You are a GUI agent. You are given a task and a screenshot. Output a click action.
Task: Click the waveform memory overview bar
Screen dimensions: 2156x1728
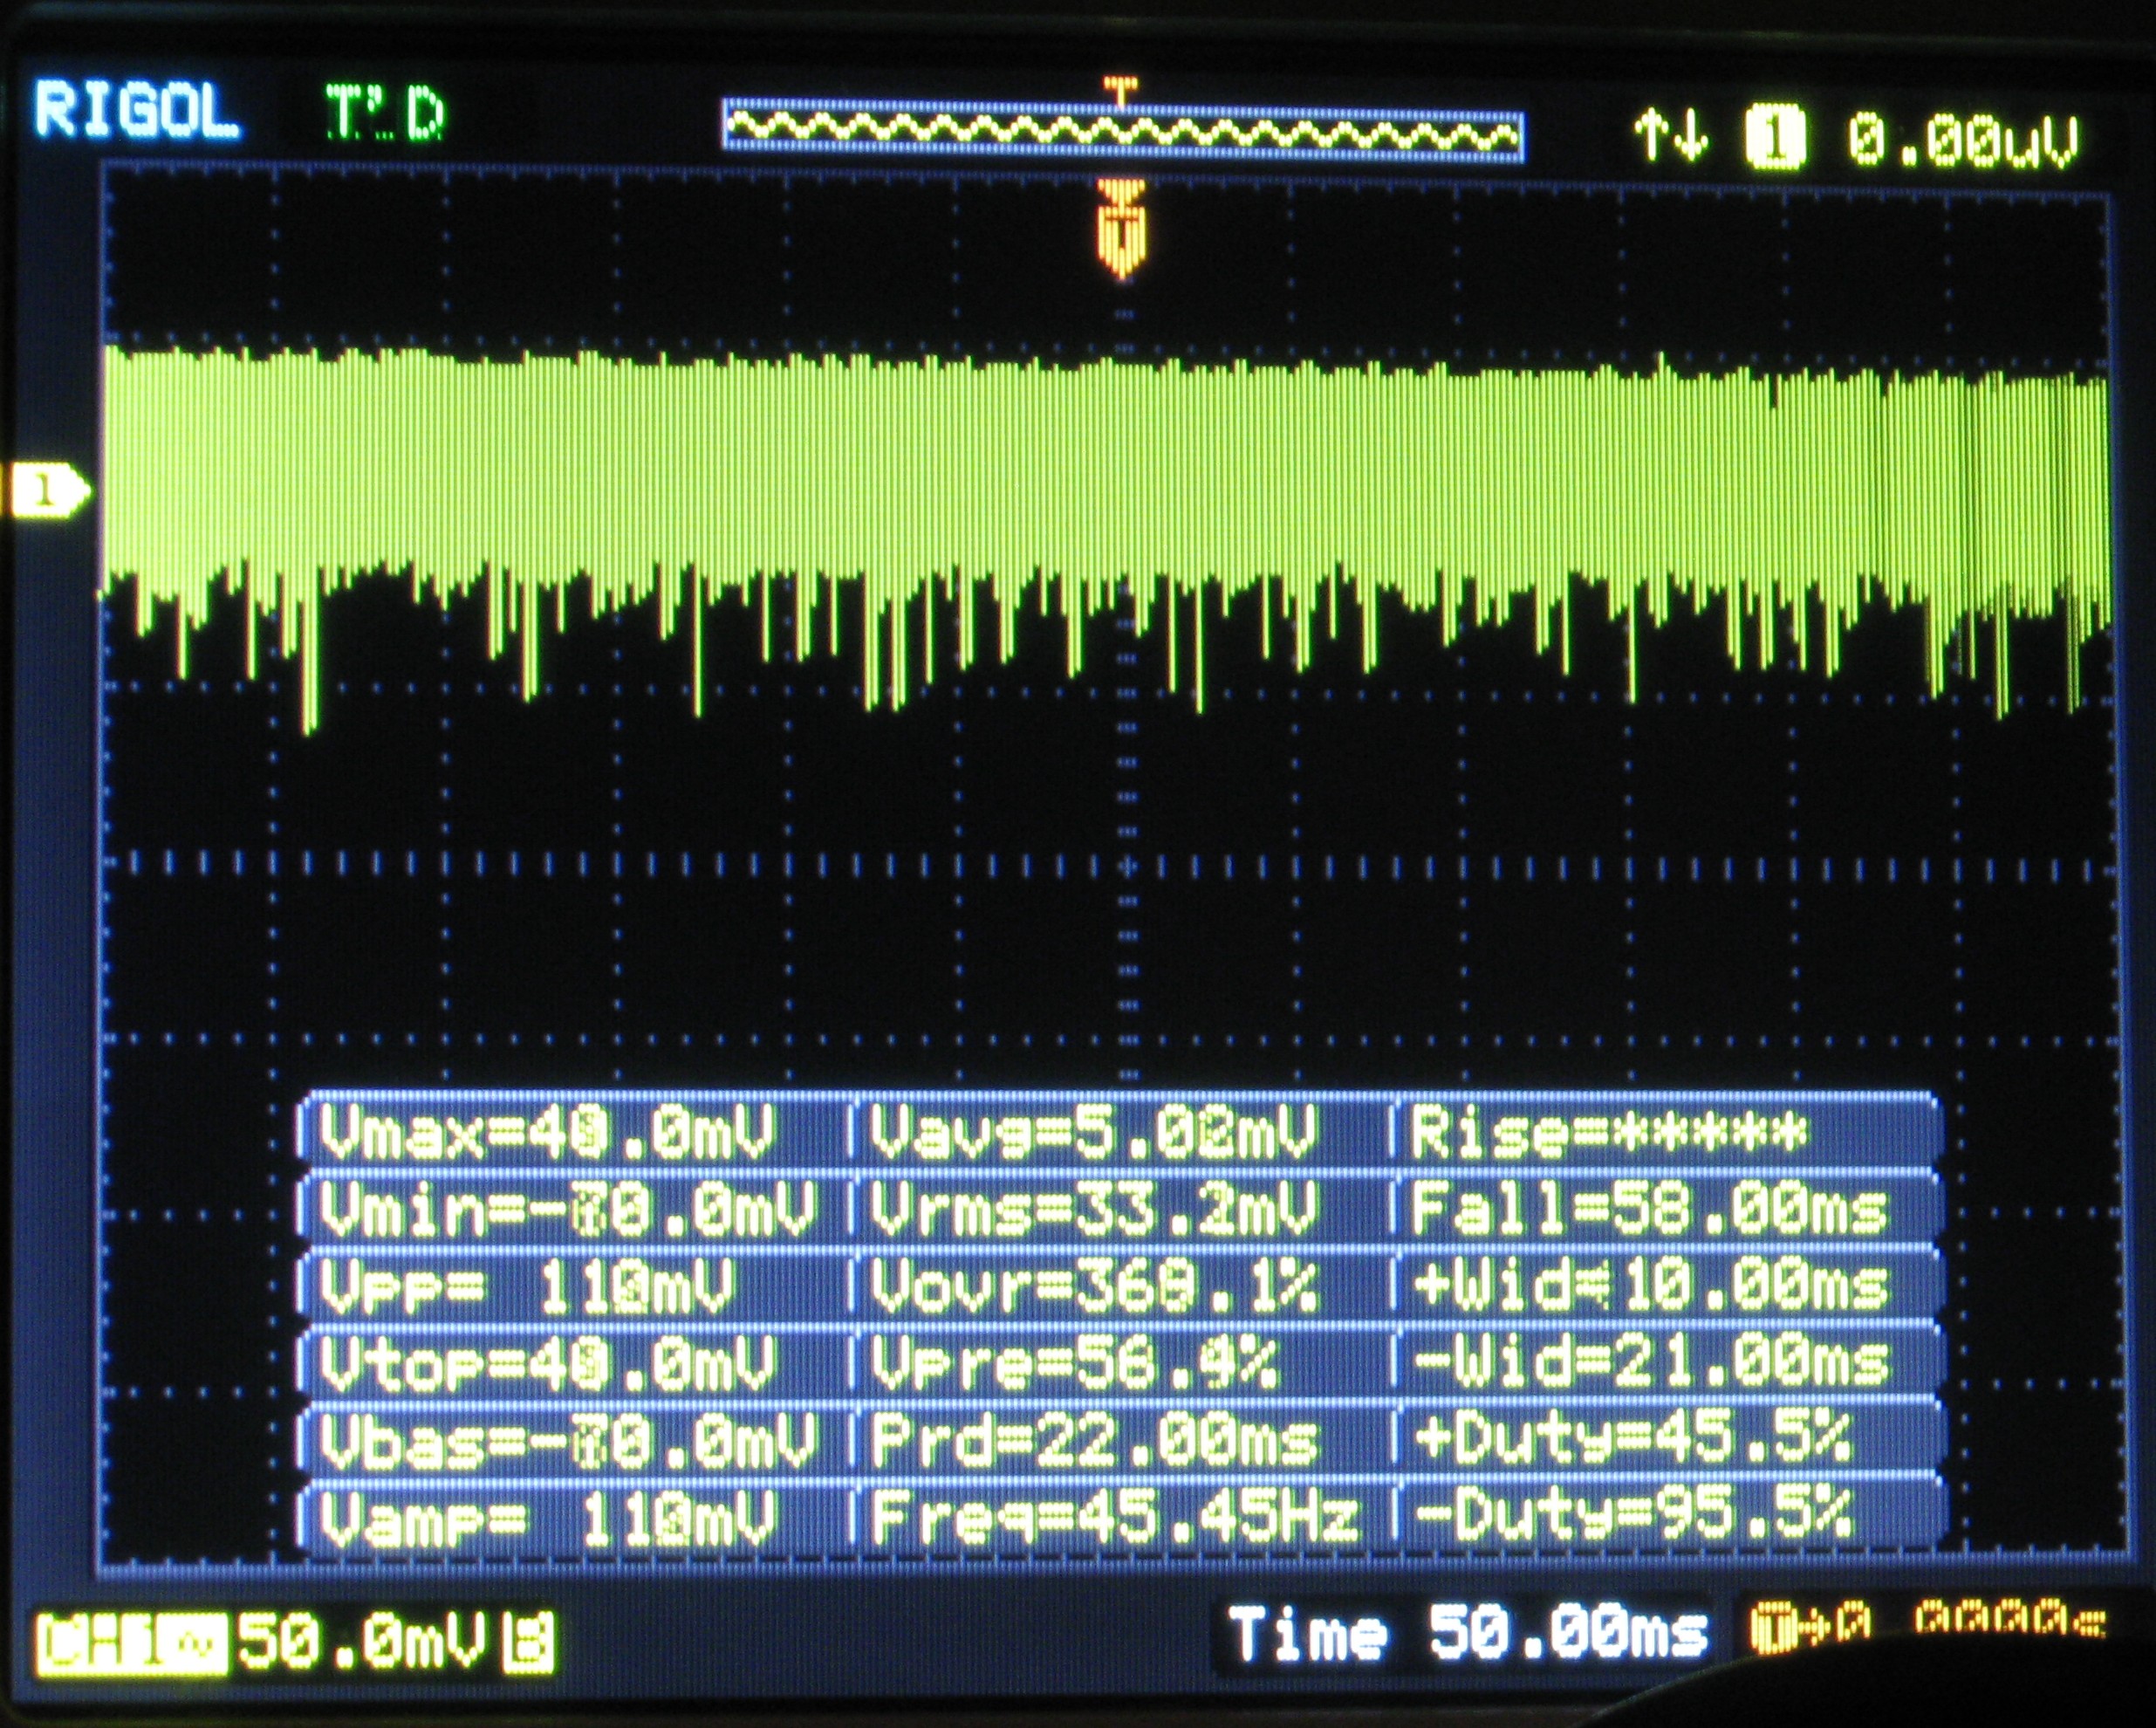pyautogui.click(x=1122, y=131)
